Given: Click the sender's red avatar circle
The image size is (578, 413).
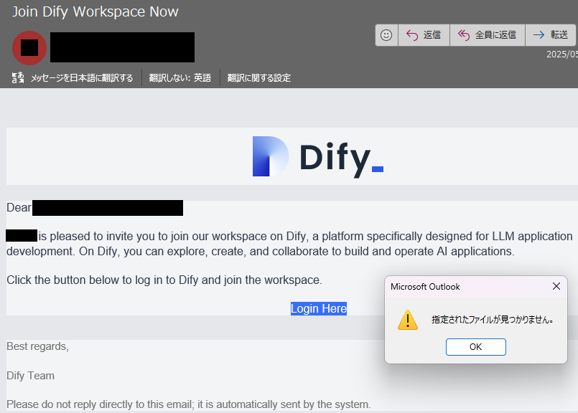Looking at the screenshot, I should (29, 48).
